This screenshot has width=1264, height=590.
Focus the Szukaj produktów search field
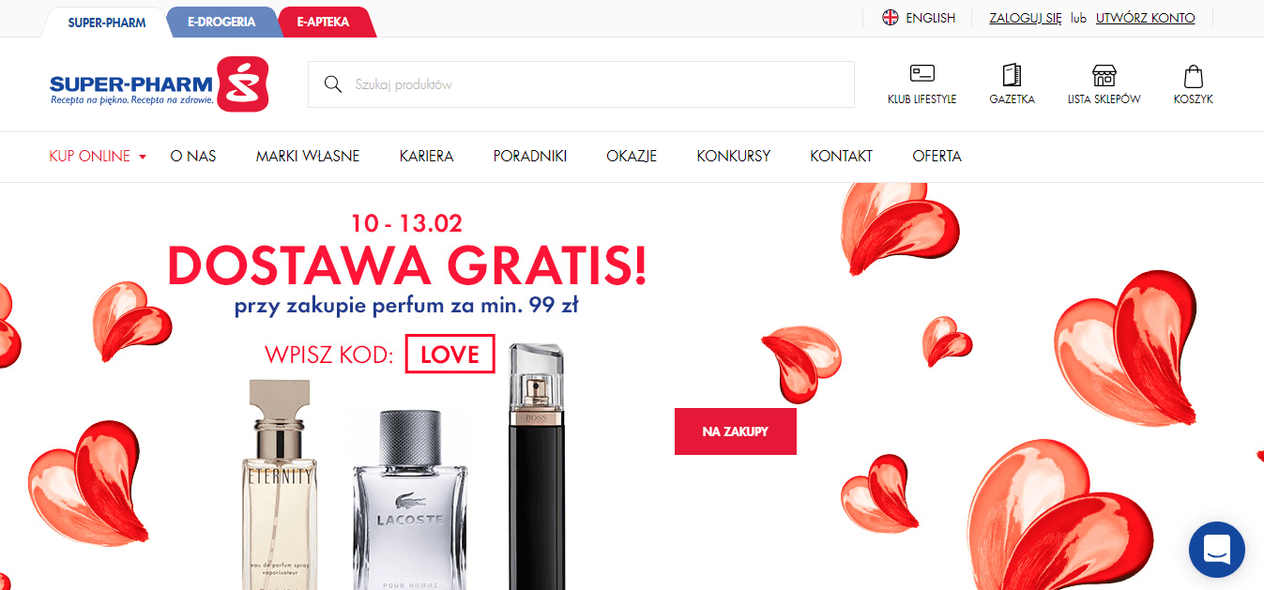pyautogui.click(x=581, y=84)
